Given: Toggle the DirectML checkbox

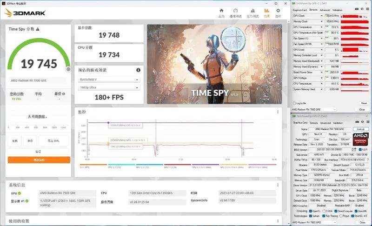Looking at the screenshot, I should point(356,211).
